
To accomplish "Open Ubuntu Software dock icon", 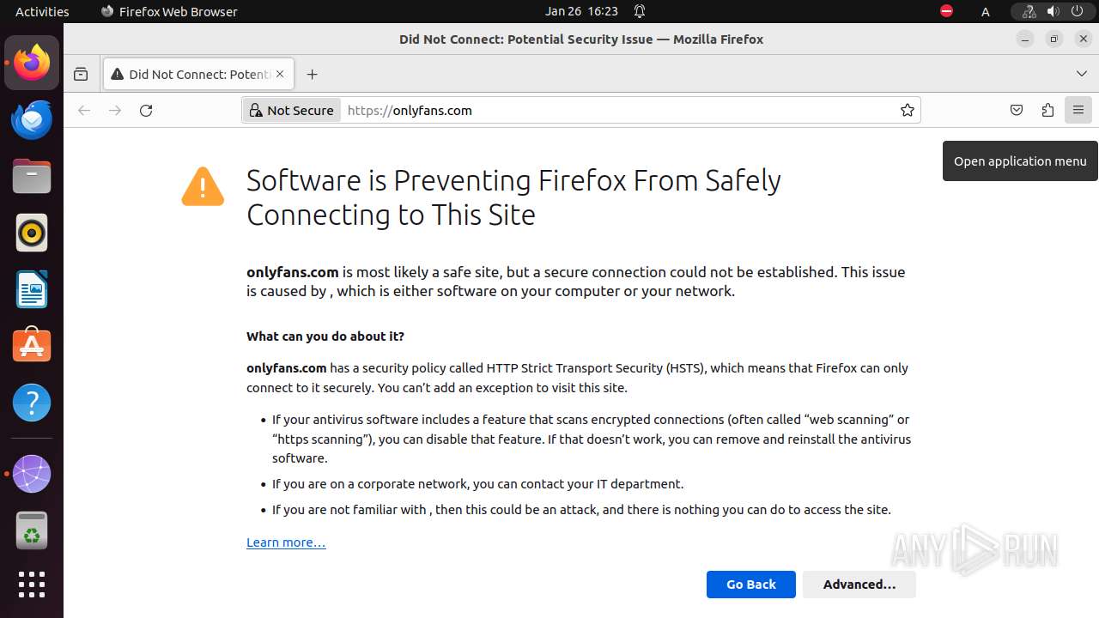I will pyautogui.click(x=32, y=346).
